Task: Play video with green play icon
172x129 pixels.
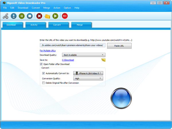Action: point(55,16)
